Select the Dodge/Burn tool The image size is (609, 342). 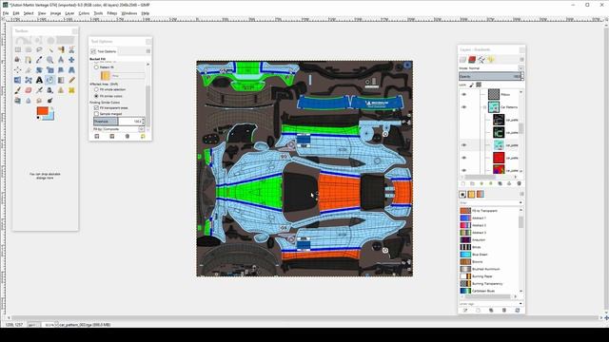coord(50,101)
